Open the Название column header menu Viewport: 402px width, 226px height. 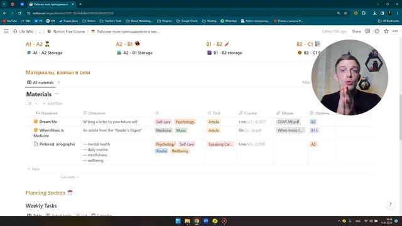[x=46, y=113]
